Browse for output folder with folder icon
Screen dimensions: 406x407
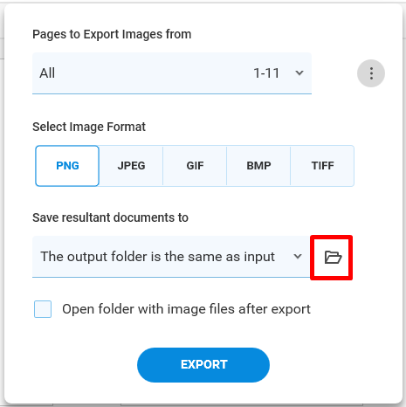(333, 258)
